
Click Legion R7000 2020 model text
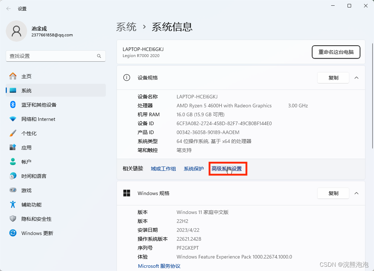point(141,56)
